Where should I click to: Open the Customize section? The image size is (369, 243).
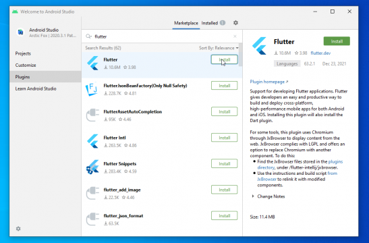(45, 65)
